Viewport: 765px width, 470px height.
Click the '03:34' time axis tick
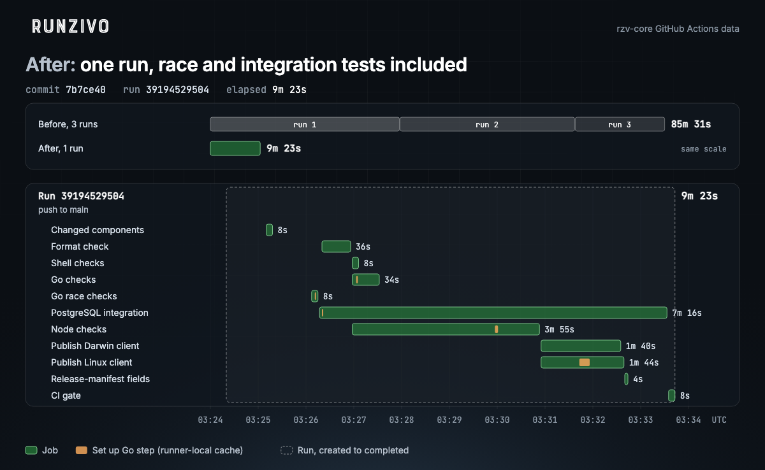(x=688, y=420)
